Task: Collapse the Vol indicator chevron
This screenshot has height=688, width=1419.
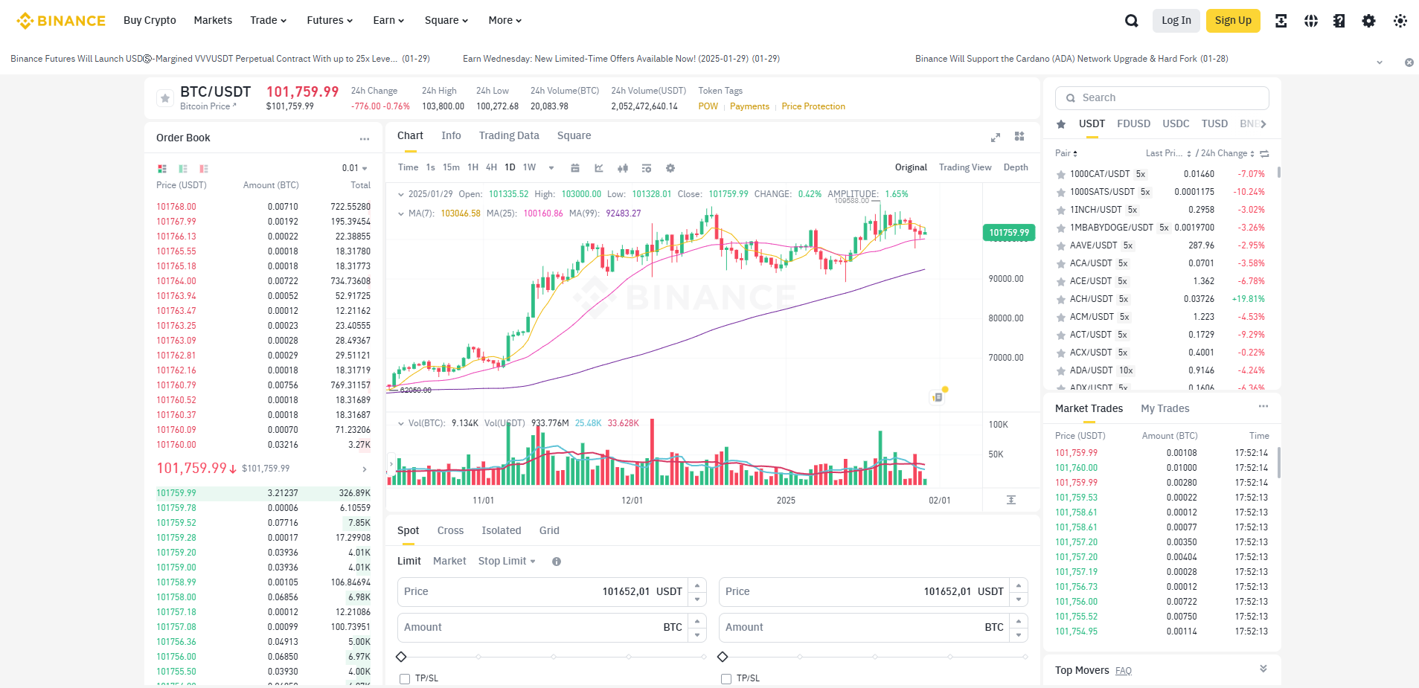Action: pyautogui.click(x=401, y=423)
